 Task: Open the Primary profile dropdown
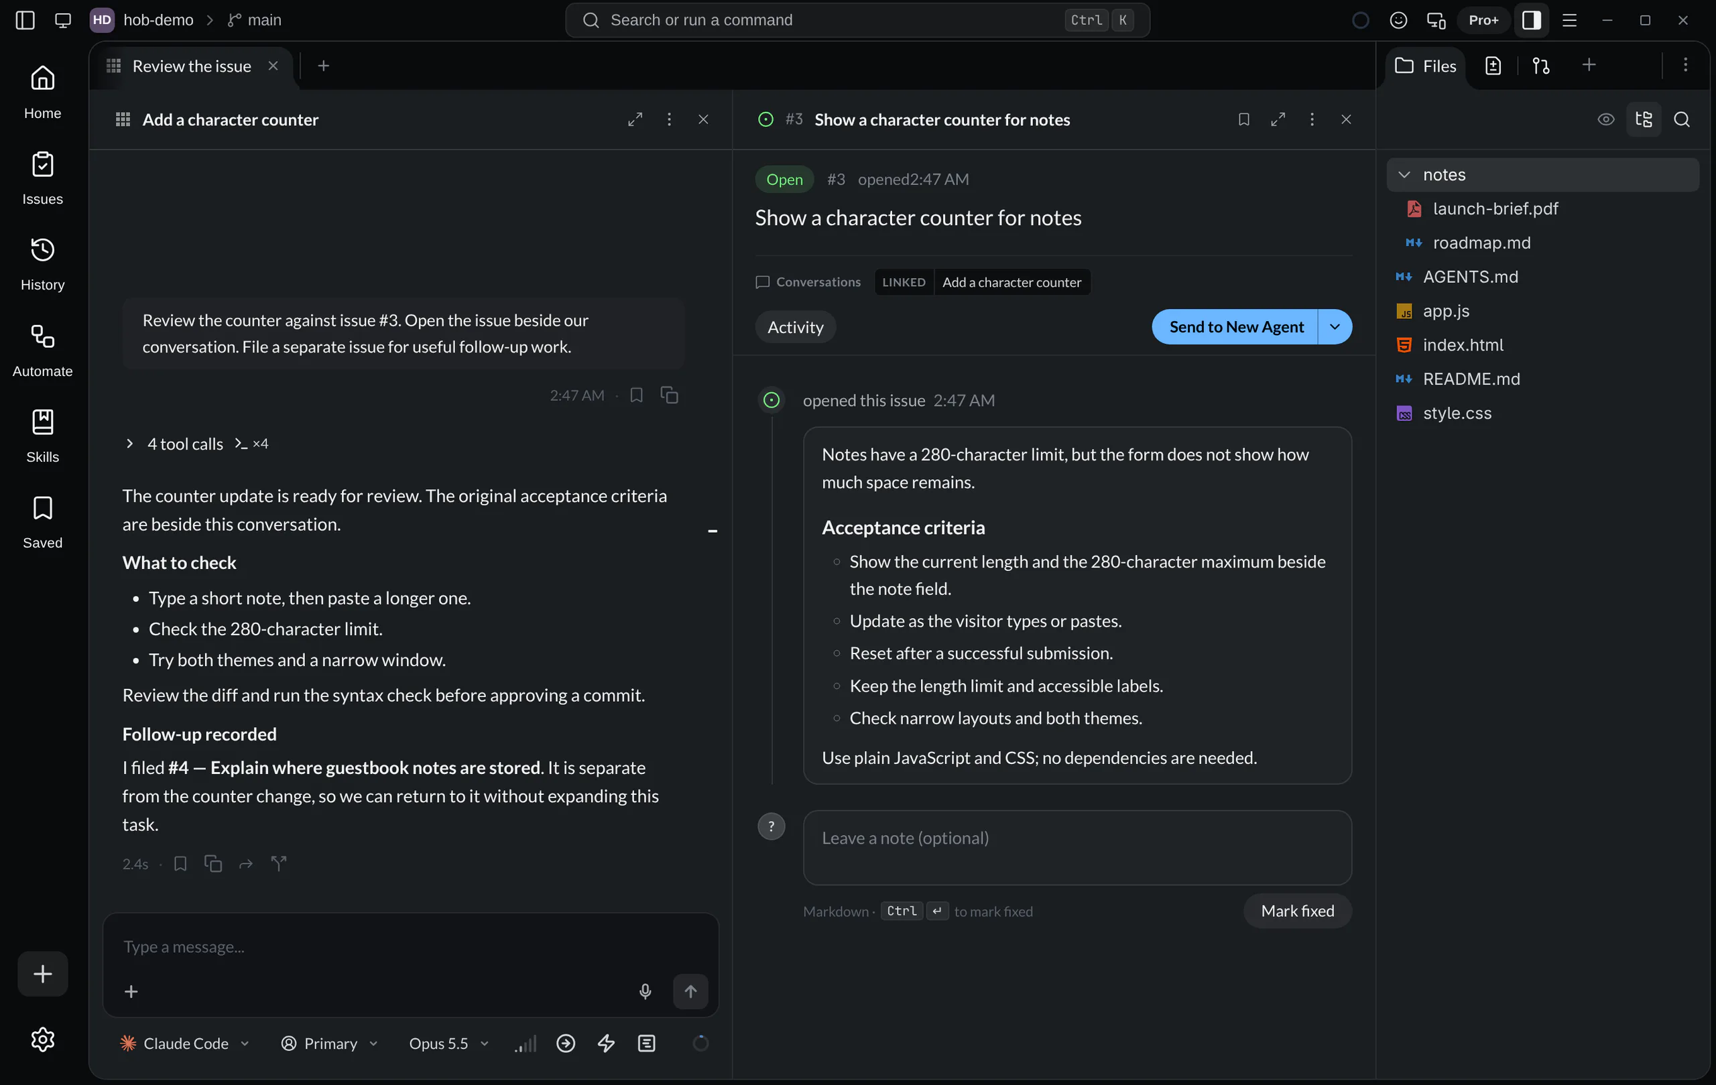[329, 1043]
